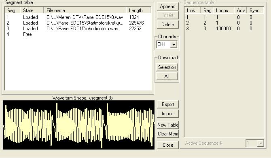271x158 pixels.
Task: Download All segments
Action: coord(167,76)
